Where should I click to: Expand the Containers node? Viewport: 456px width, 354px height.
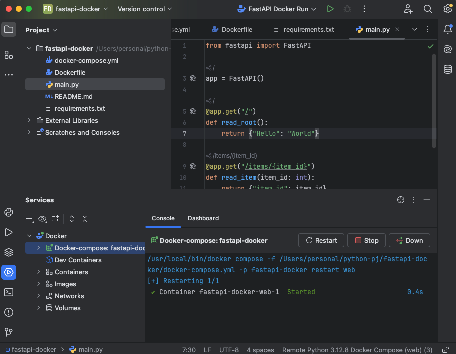(x=39, y=272)
